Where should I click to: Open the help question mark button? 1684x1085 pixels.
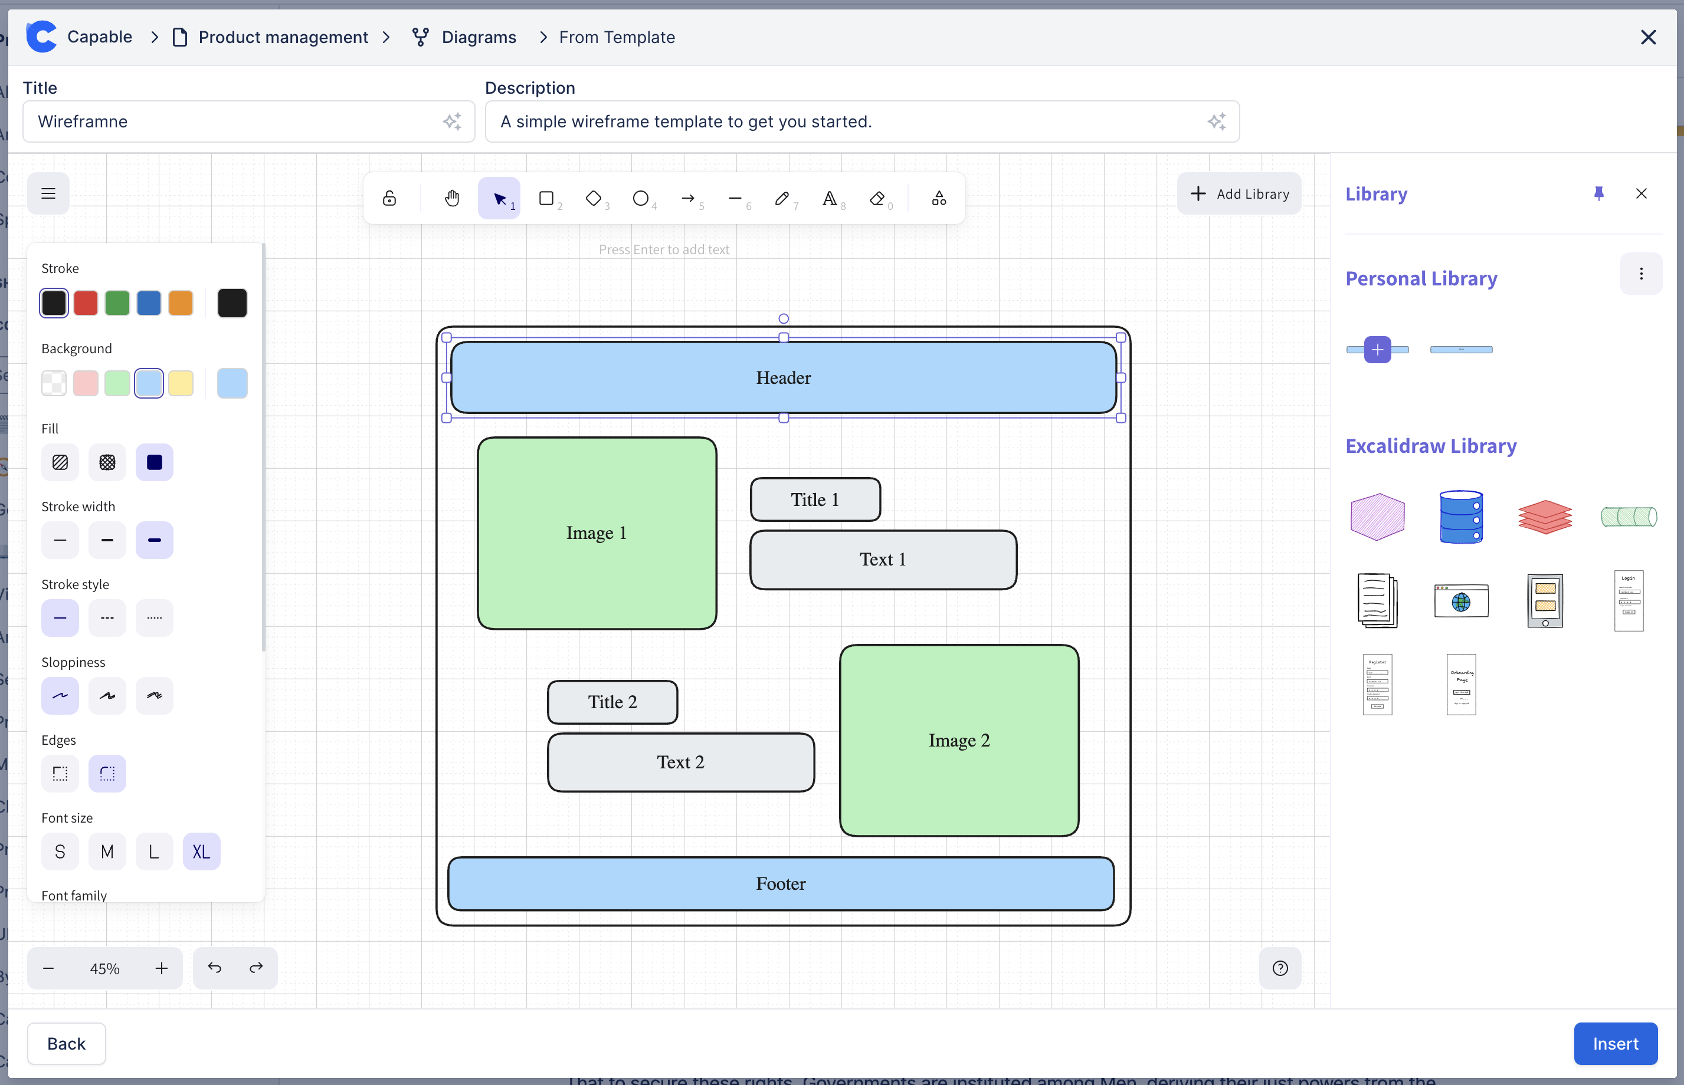[1280, 967]
